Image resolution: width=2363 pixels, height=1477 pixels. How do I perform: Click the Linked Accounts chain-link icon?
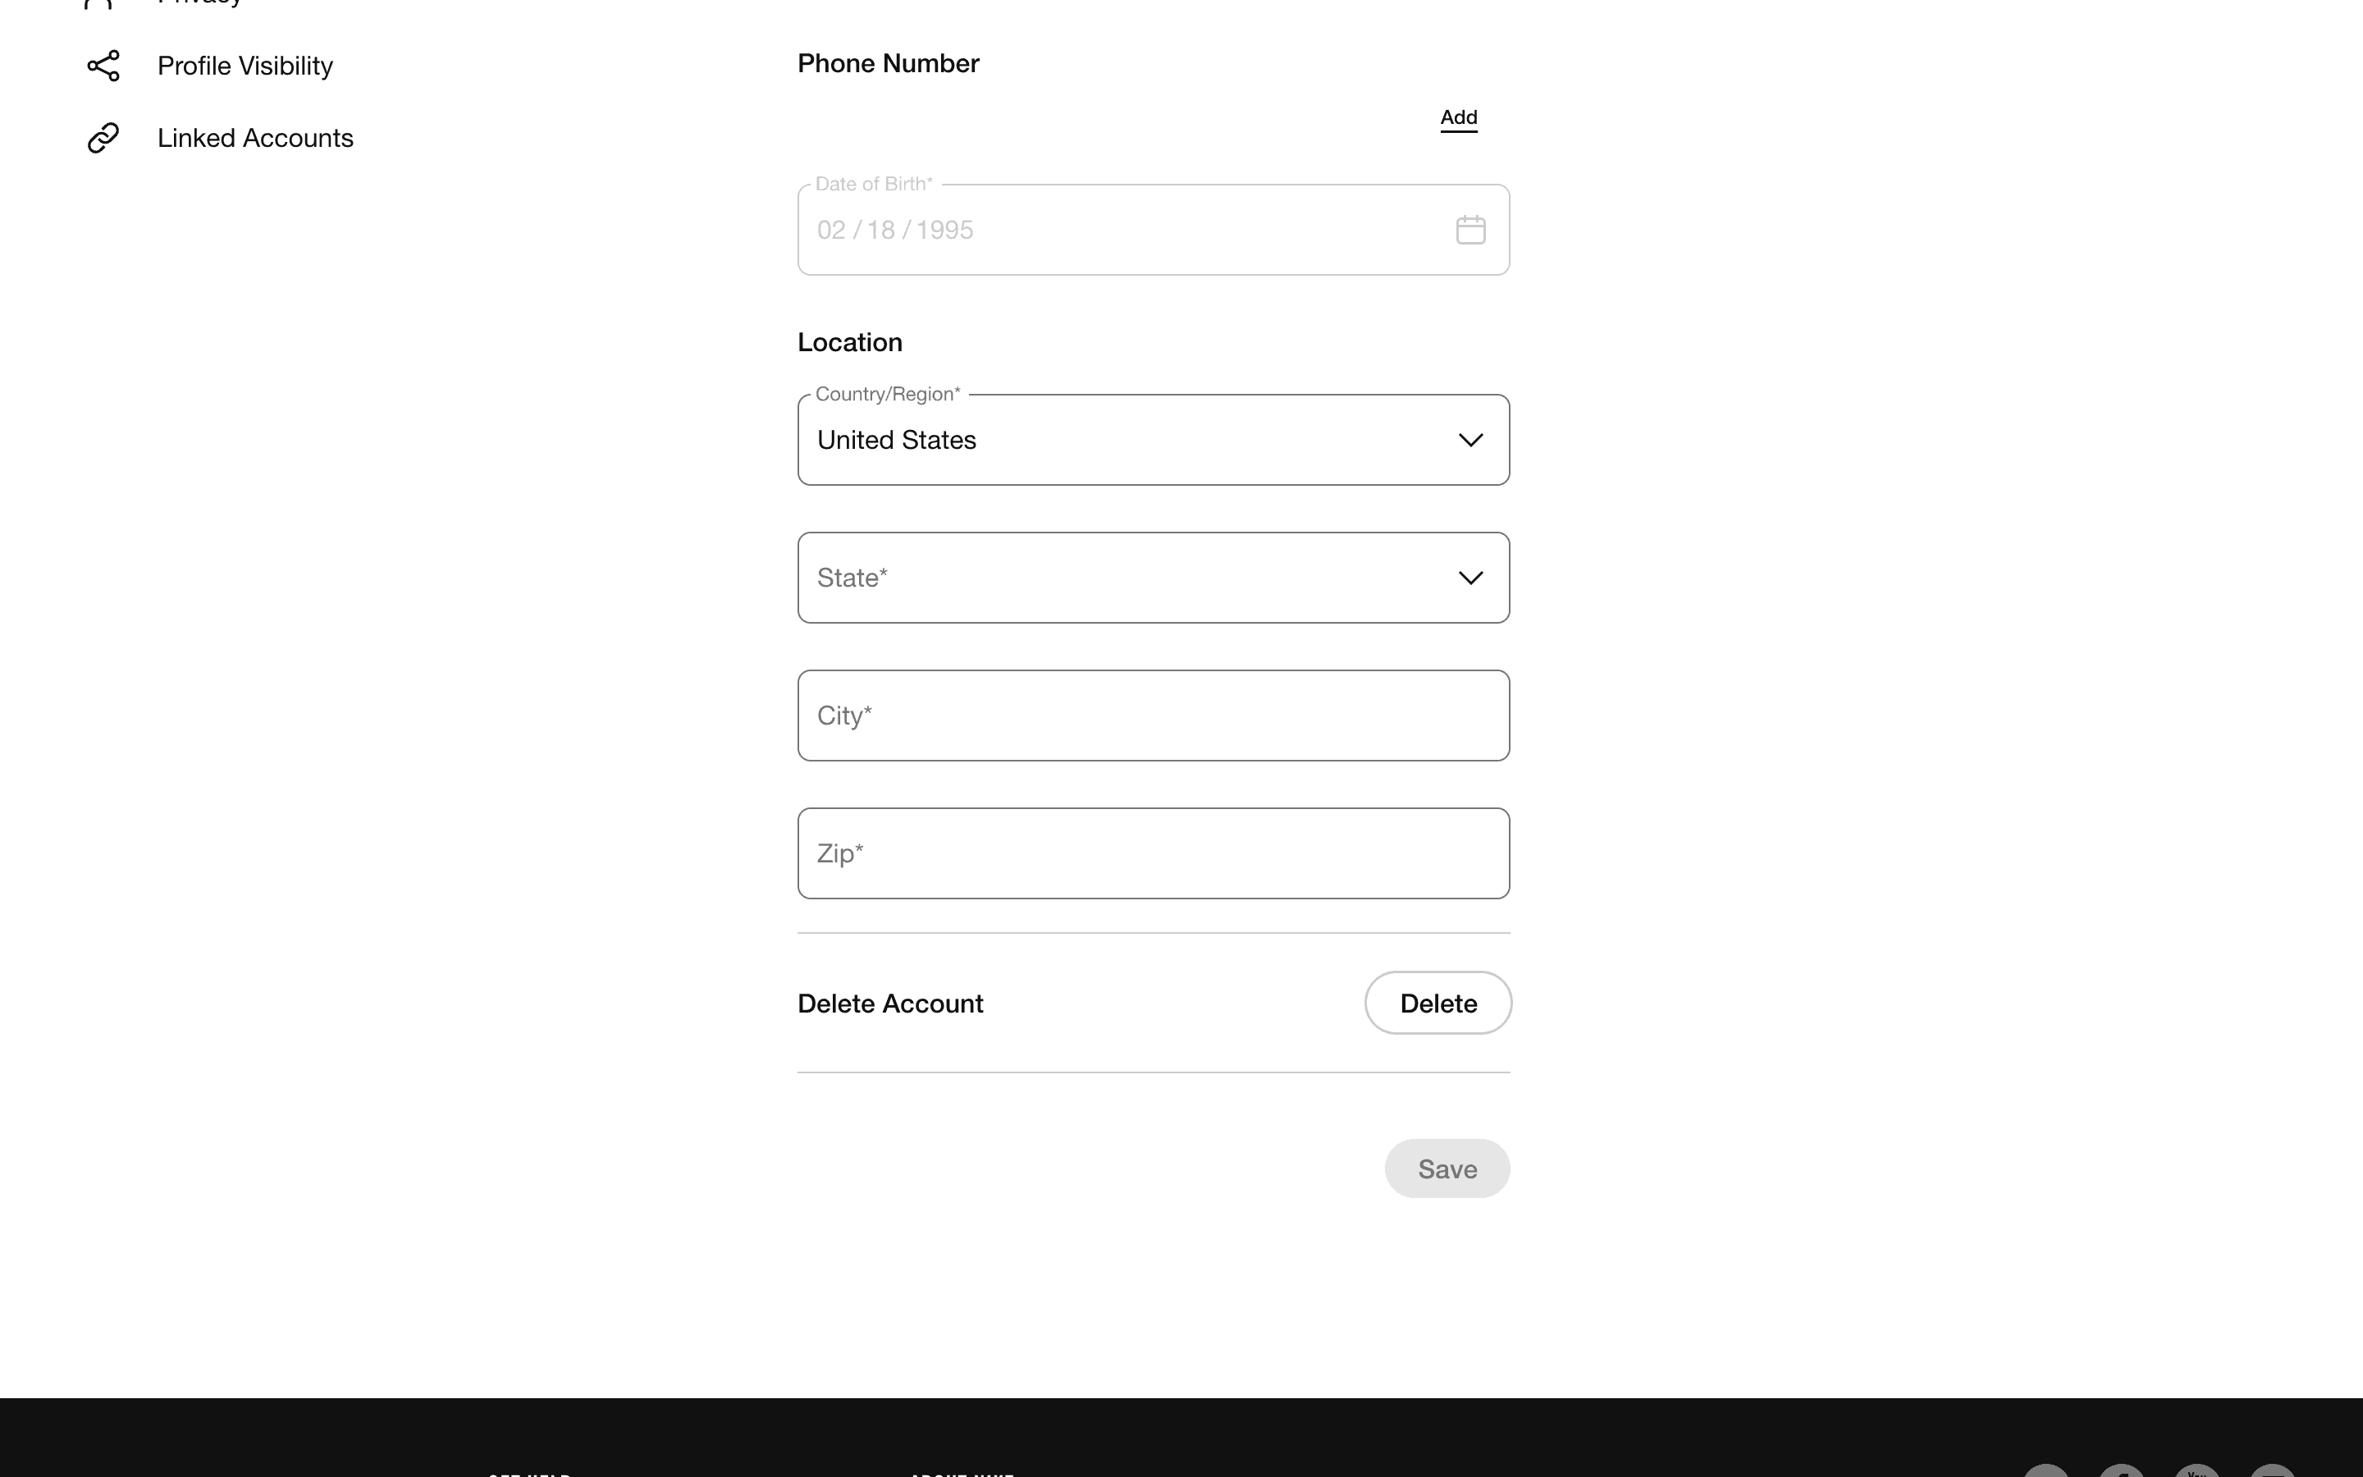[103, 138]
